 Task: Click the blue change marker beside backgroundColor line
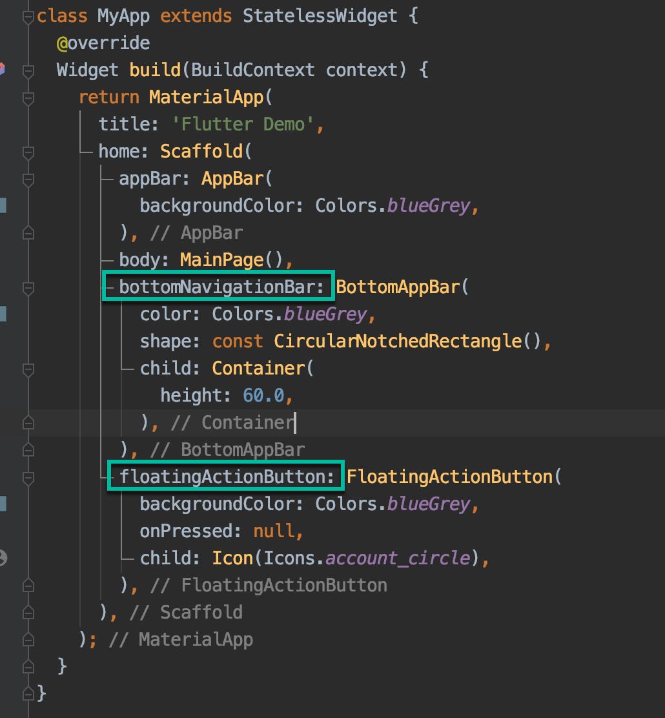(3, 205)
